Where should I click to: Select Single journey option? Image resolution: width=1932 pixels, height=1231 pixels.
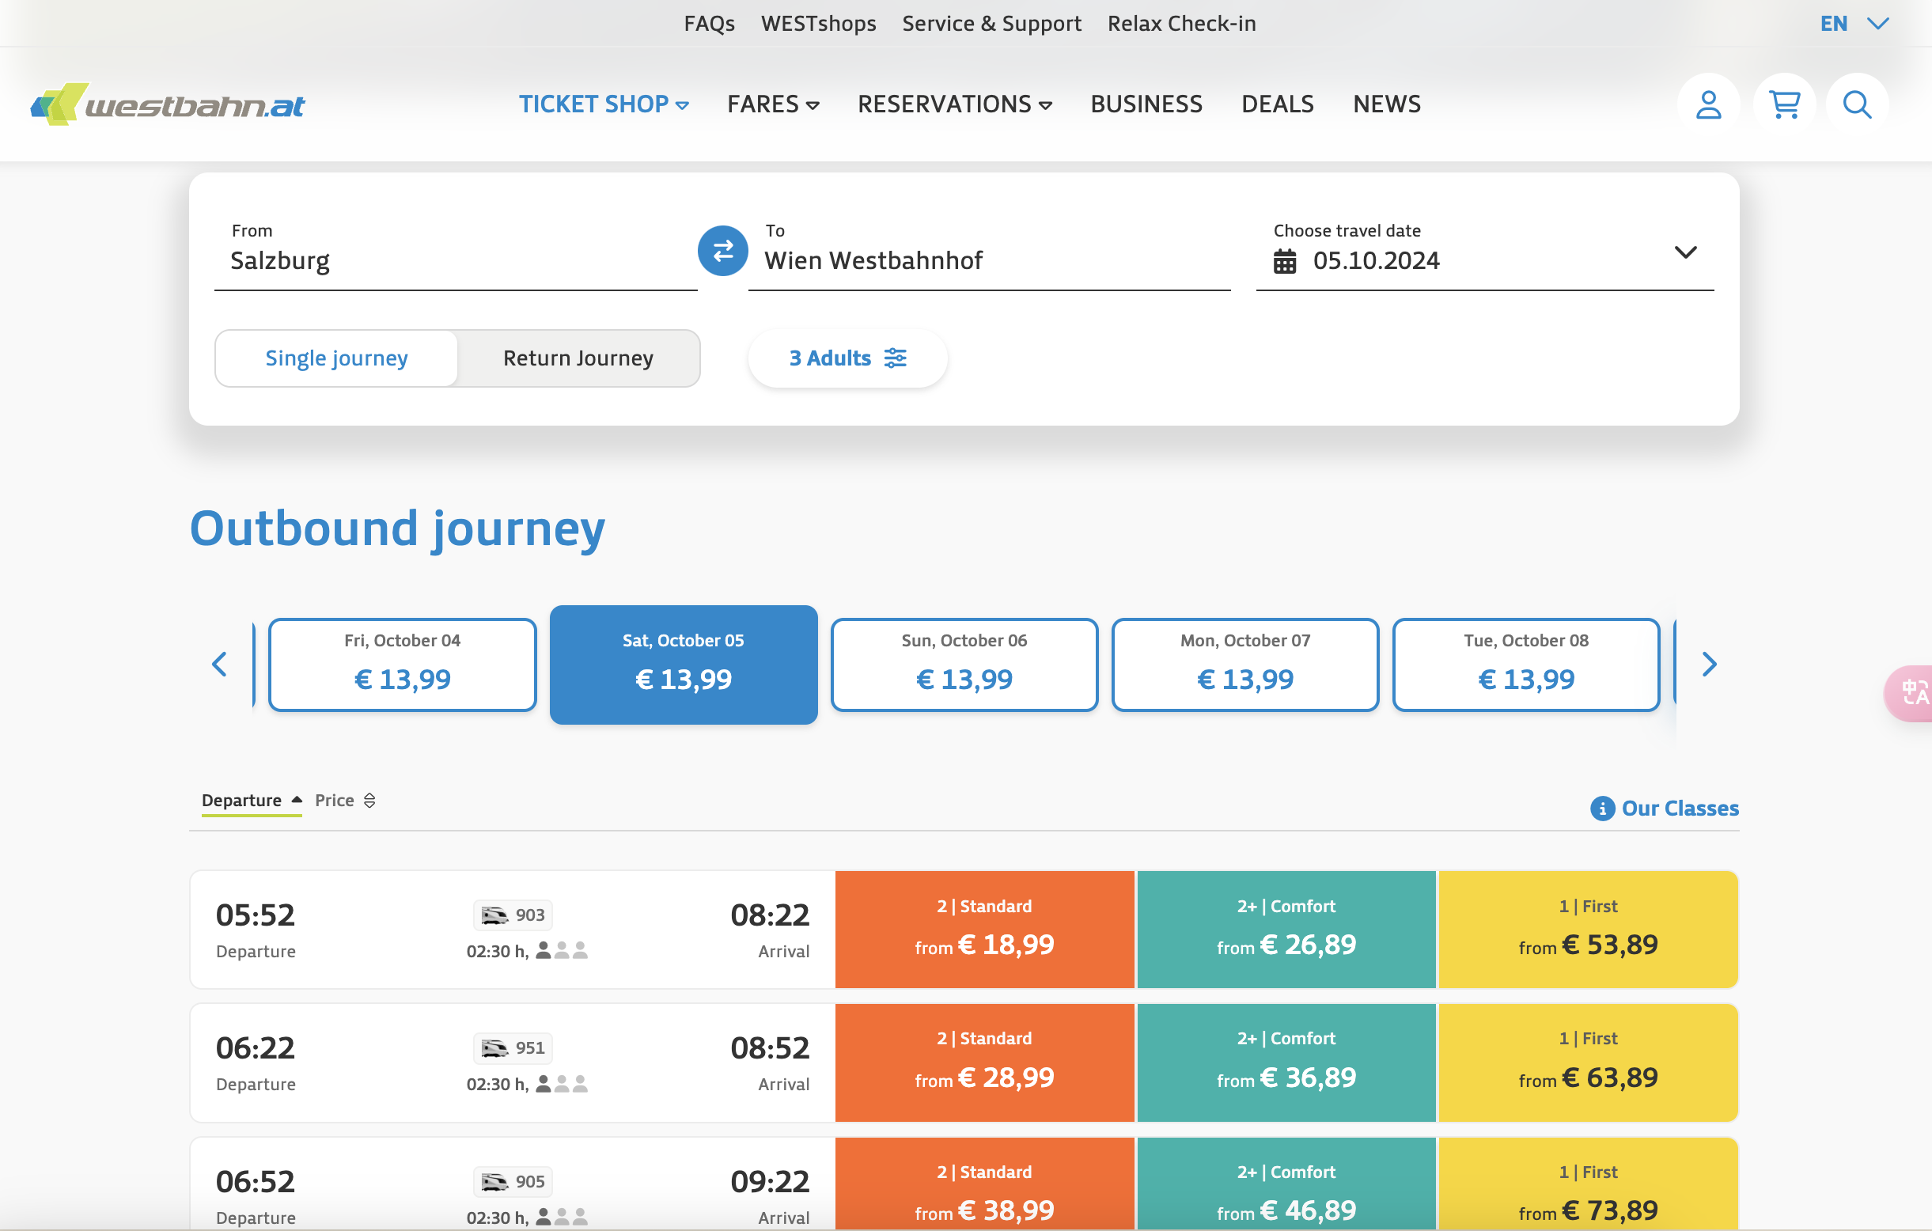(336, 358)
